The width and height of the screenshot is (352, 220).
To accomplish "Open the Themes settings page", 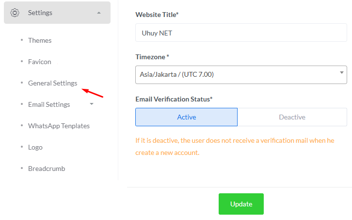I will point(40,40).
